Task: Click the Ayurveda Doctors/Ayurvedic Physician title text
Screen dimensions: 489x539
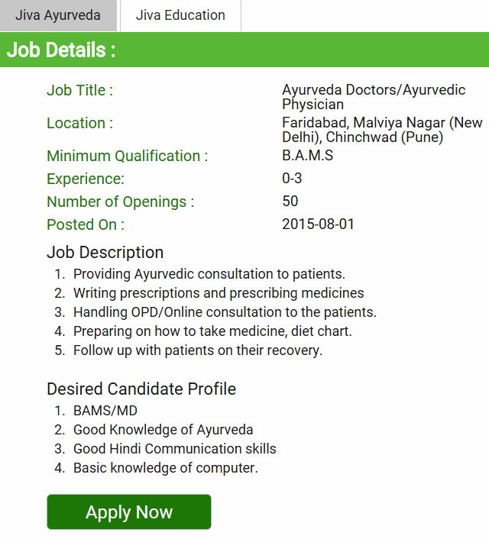Action: click(374, 97)
